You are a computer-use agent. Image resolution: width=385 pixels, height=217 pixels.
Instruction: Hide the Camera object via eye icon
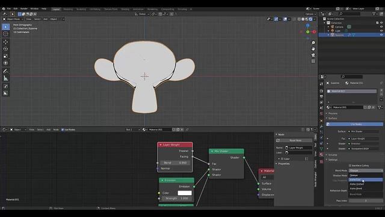[381, 27]
